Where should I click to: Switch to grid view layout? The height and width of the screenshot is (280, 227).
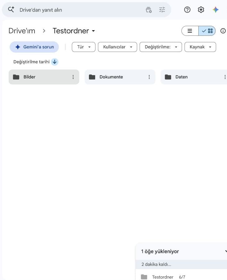click(207, 31)
